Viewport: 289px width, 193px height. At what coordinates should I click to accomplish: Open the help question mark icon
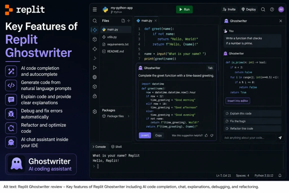point(272,9)
